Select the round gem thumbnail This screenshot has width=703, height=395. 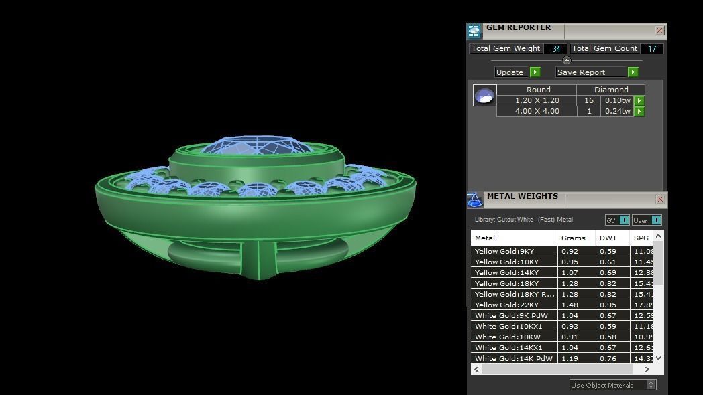coord(485,95)
